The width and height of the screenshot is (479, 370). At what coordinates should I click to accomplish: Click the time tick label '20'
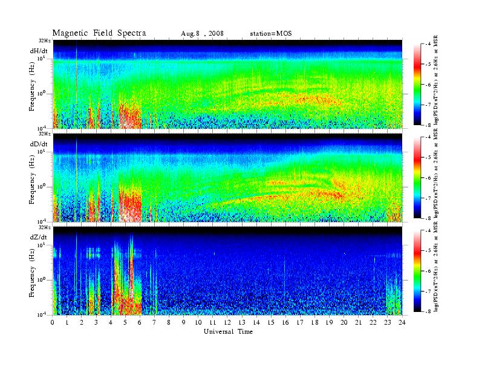click(x=344, y=322)
